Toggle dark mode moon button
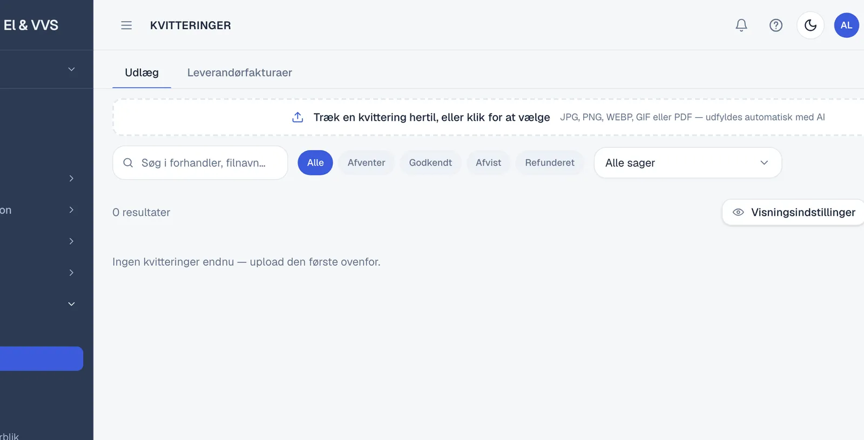864x440 pixels. coord(811,25)
